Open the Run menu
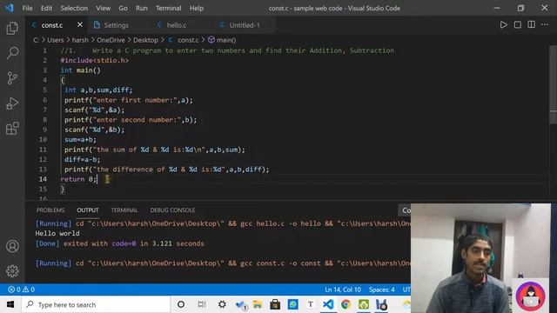 pos(141,8)
